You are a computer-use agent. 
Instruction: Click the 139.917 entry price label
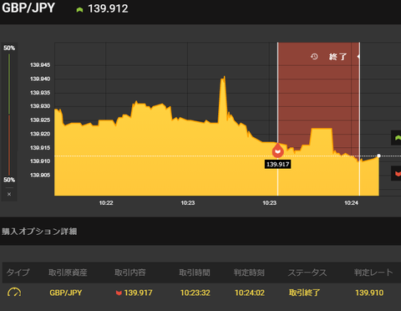point(277,164)
